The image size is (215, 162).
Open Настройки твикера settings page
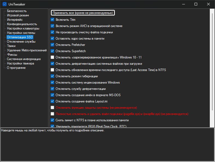21,63
